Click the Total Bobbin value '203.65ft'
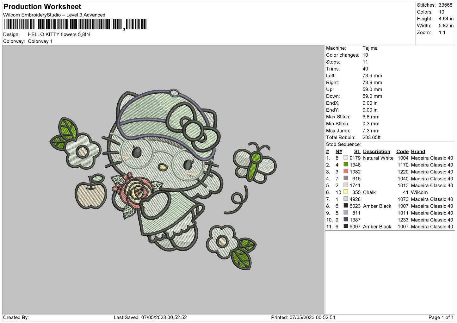 click(372, 138)
